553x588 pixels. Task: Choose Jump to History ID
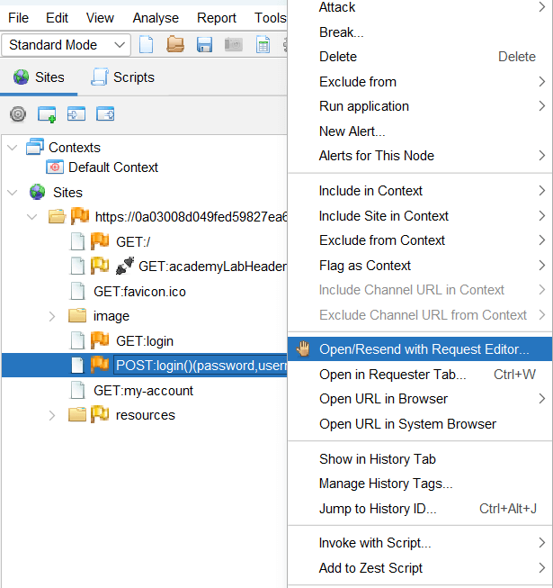coord(420,509)
